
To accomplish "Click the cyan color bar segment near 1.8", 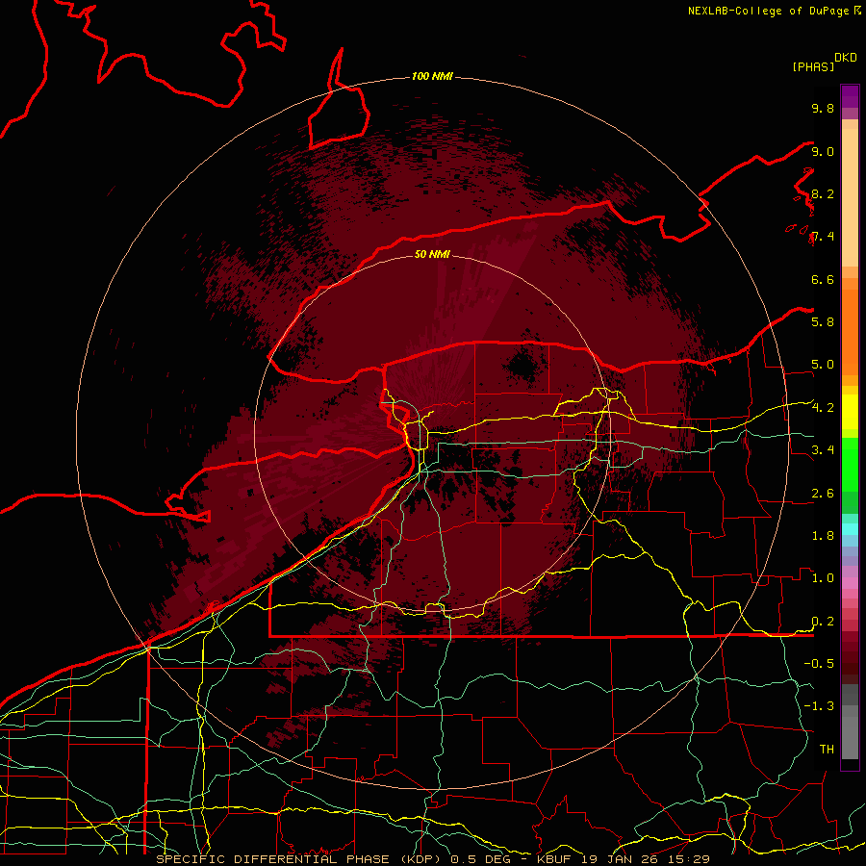I will click(850, 529).
